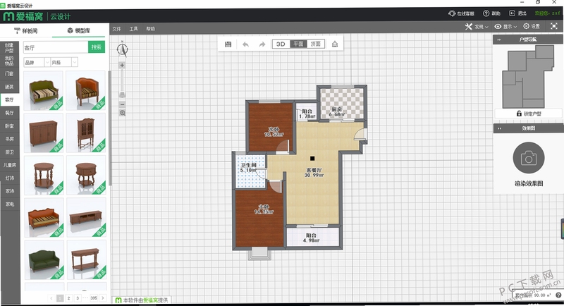
Task: Select the 灯饰 sidebar category
Action: tap(9, 178)
